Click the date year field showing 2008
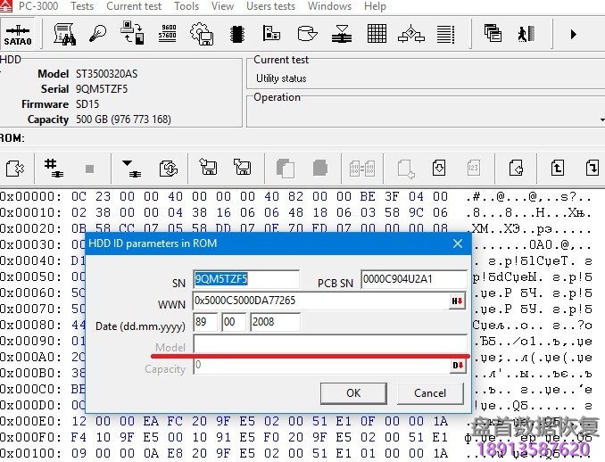 click(276, 322)
